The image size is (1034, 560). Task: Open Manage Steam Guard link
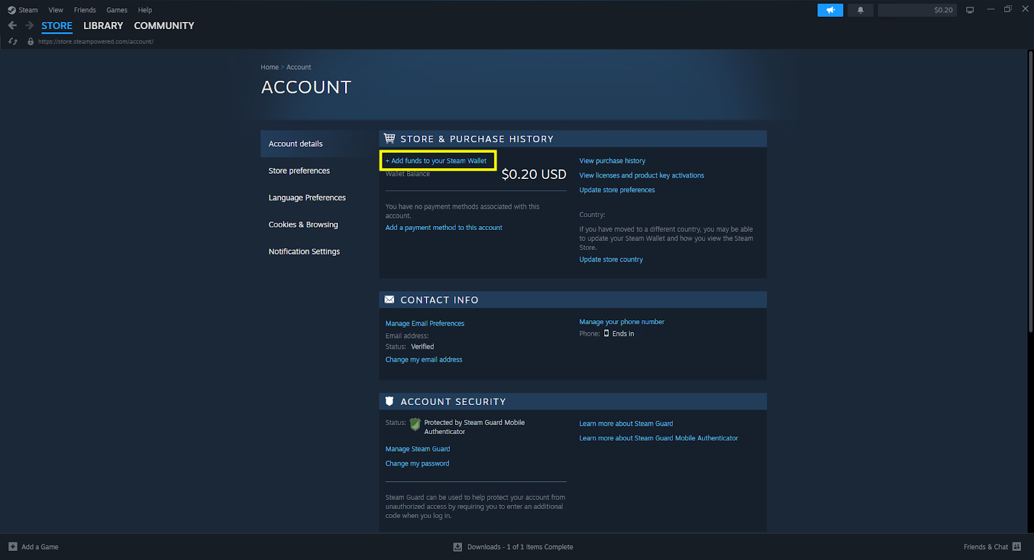coord(417,449)
